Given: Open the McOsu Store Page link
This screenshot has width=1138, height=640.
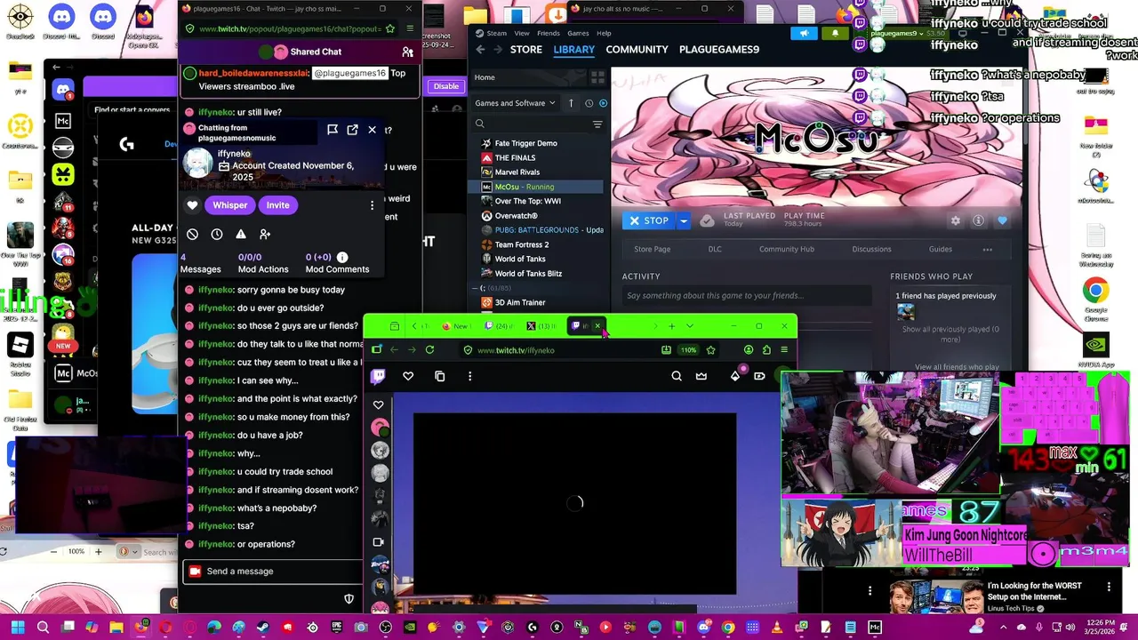Looking at the screenshot, I should (x=652, y=250).
